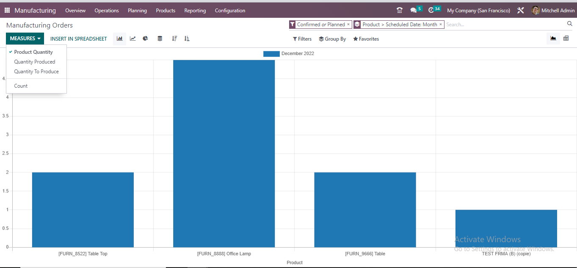Sort measures in ascending order
The image size is (577, 268).
pos(187,38)
